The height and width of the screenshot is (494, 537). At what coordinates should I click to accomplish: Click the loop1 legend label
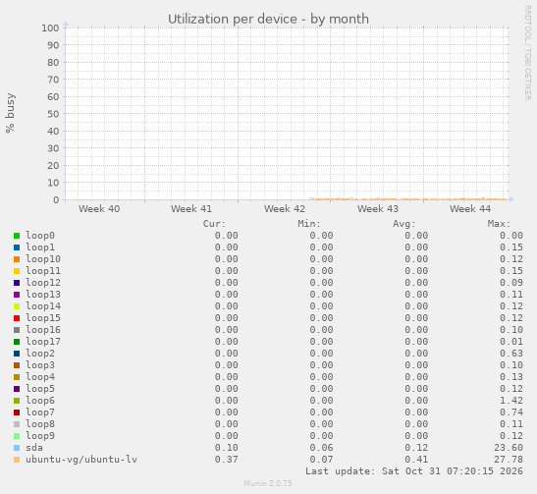40,247
